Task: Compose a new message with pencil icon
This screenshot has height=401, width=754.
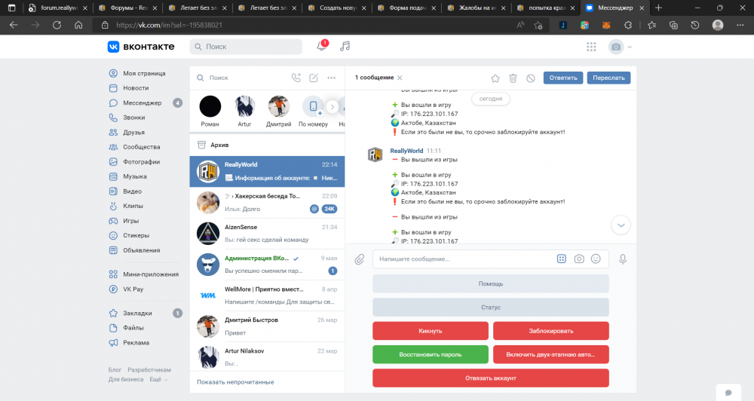Action: [314, 78]
